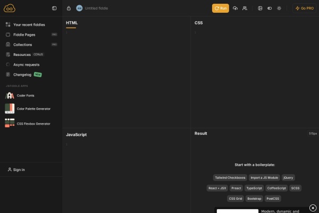Click the icon beside Collections
Viewport: 319px width, 213px height.
(8, 44)
